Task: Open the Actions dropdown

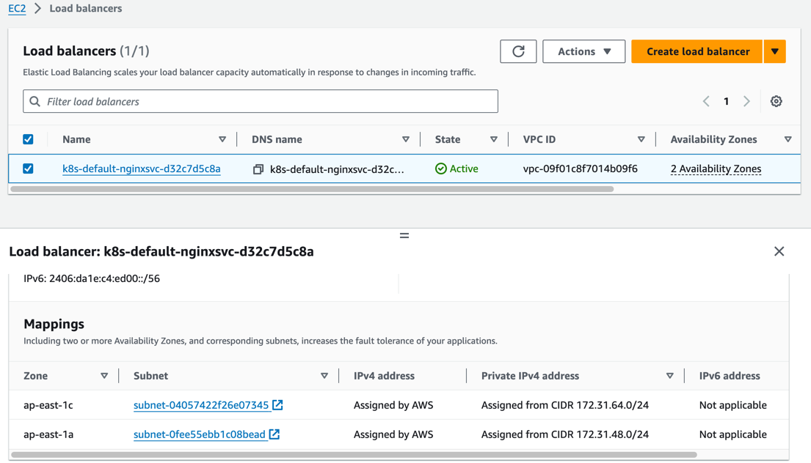Action: [583, 51]
